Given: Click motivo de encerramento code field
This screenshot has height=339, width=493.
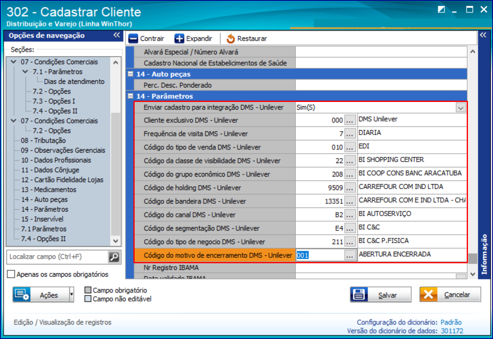Looking at the screenshot, I should click(320, 255).
